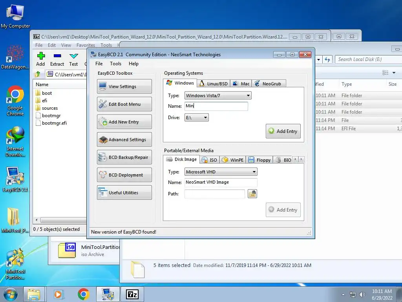
Task: Open EasyBCD Tools menu
Action: [116, 64]
